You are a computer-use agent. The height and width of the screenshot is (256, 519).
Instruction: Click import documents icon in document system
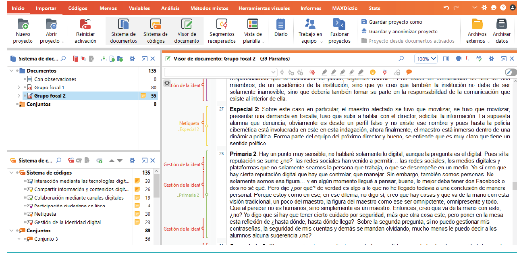pos(104,59)
